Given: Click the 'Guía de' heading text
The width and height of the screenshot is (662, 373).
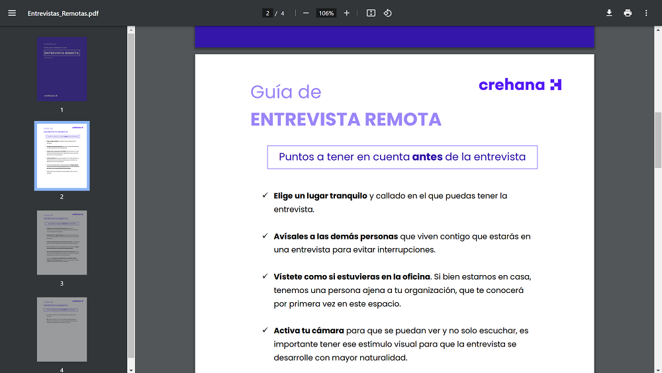Looking at the screenshot, I should (286, 92).
